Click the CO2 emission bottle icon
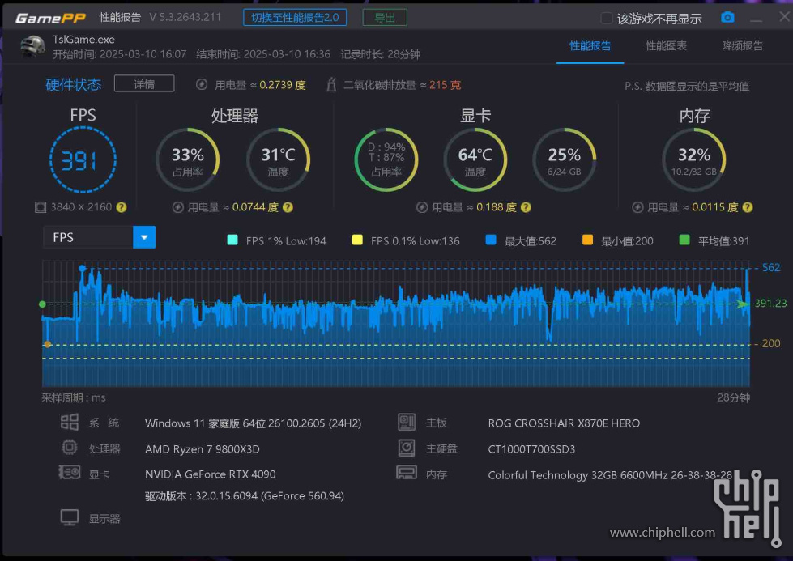The height and width of the screenshot is (561, 793). pos(331,84)
